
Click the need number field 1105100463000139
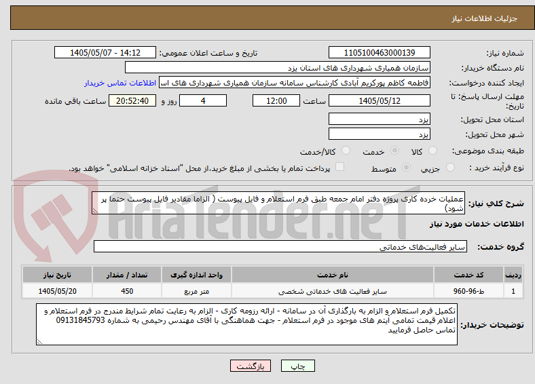pyautogui.click(x=379, y=52)
